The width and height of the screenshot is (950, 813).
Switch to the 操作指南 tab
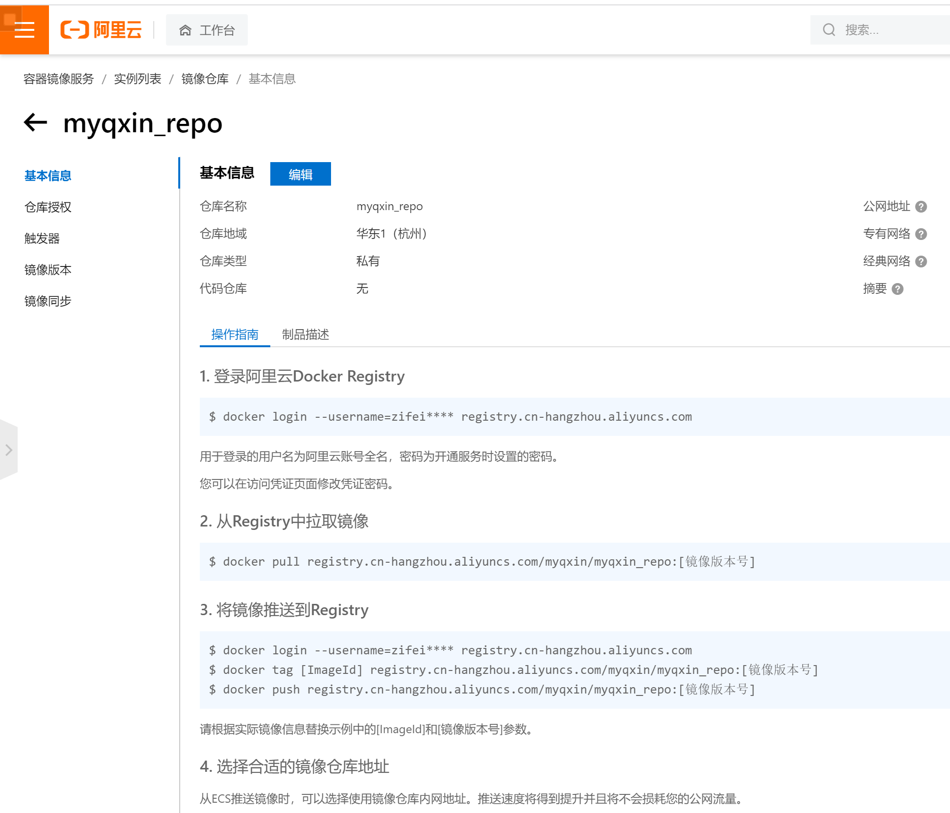click(x=235, y=335)
